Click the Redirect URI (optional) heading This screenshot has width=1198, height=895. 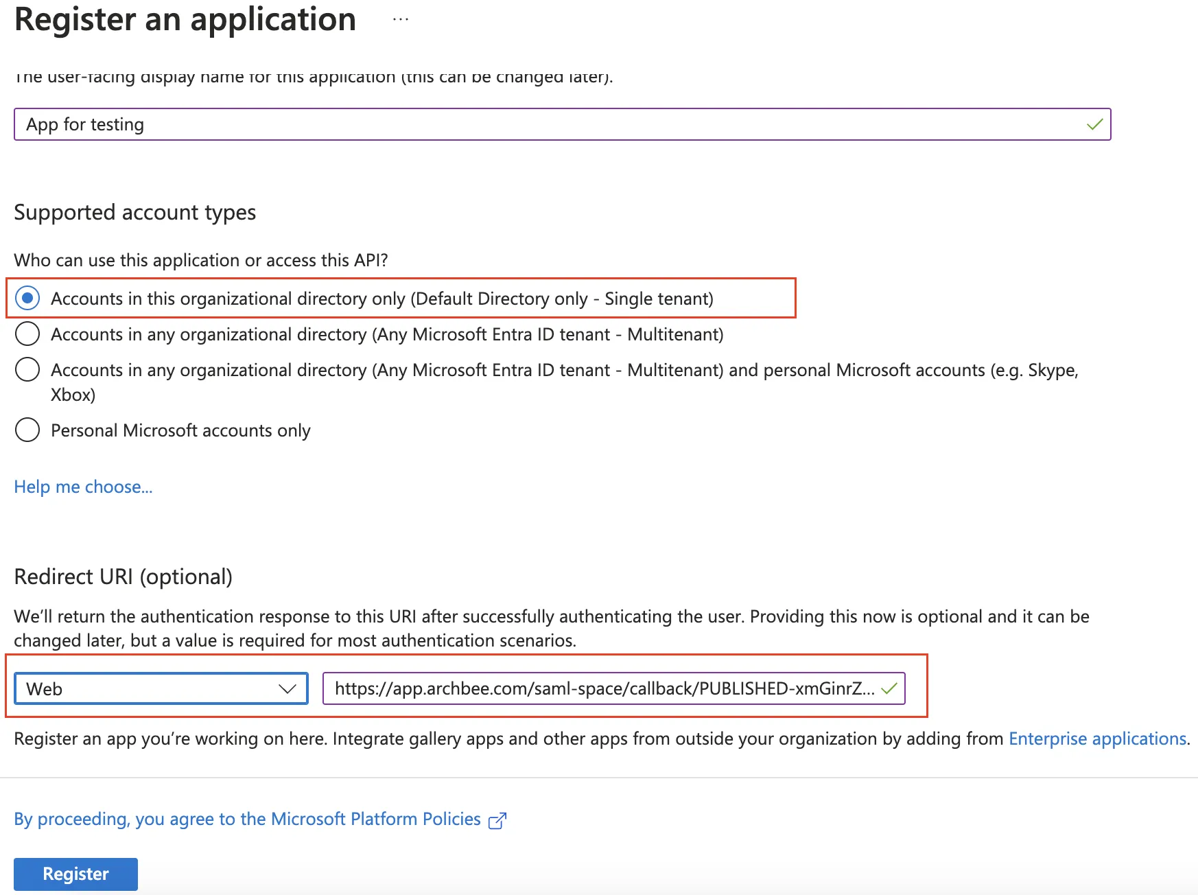124,577
